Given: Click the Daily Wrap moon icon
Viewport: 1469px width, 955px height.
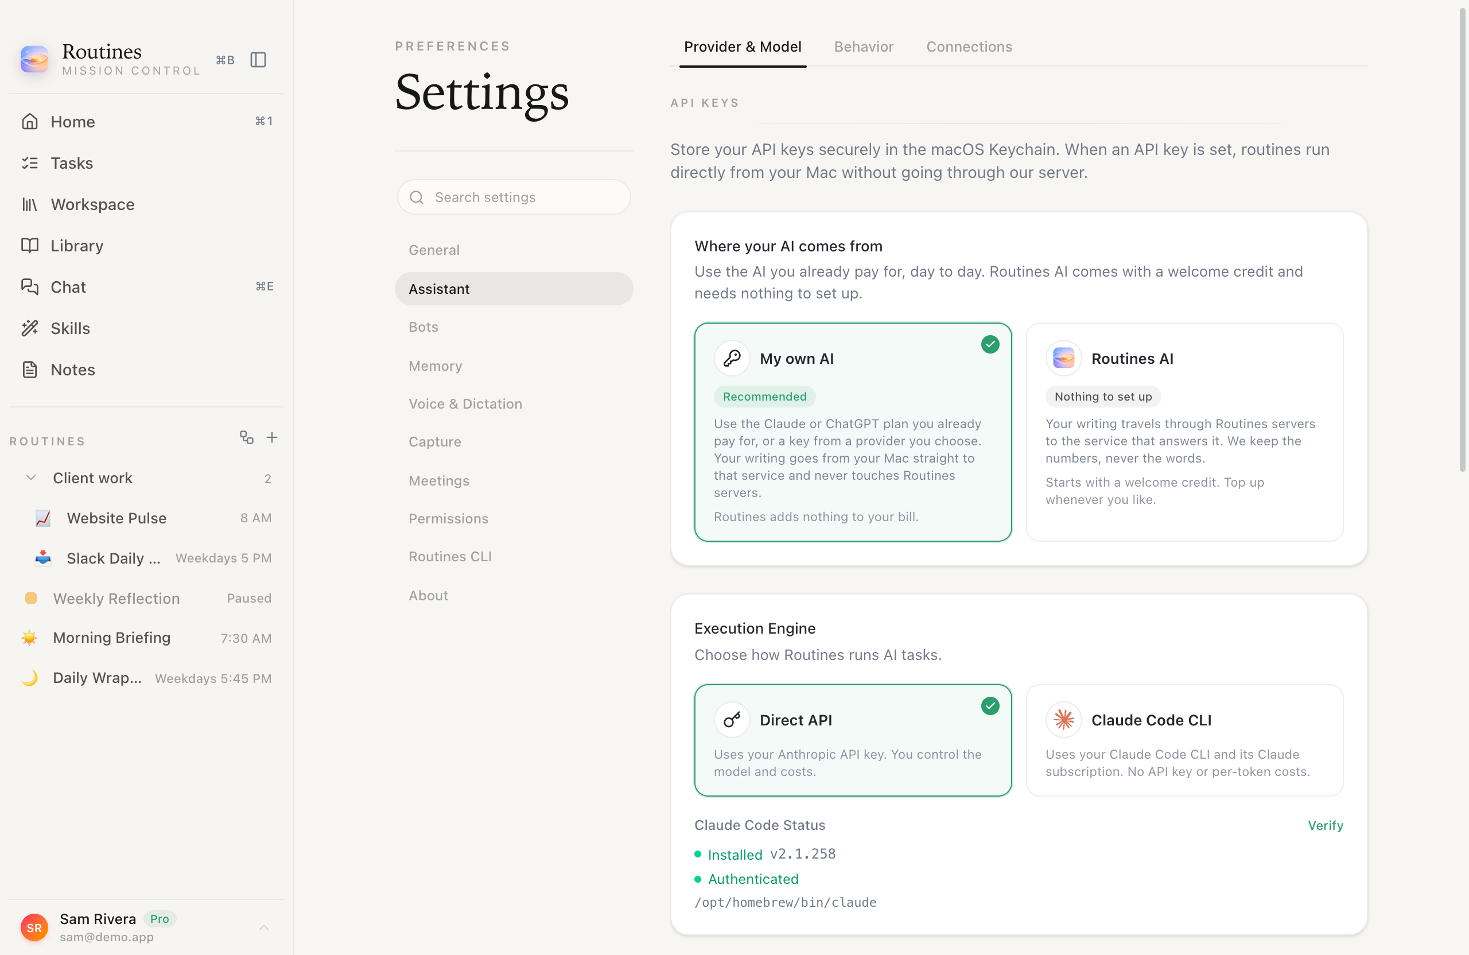Looking at the screenshot, I should tap(29, 678).
